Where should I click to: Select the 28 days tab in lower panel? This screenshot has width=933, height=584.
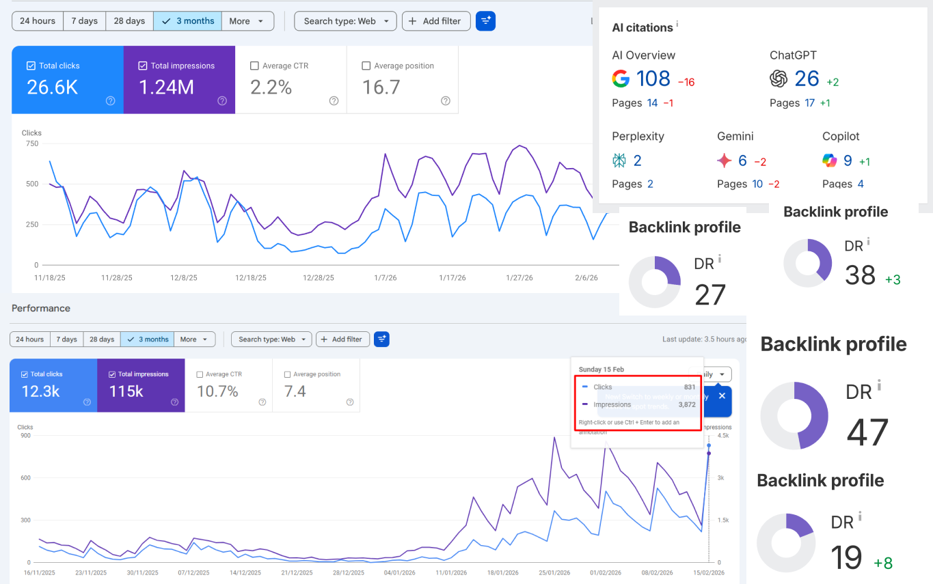click(102, 339)
